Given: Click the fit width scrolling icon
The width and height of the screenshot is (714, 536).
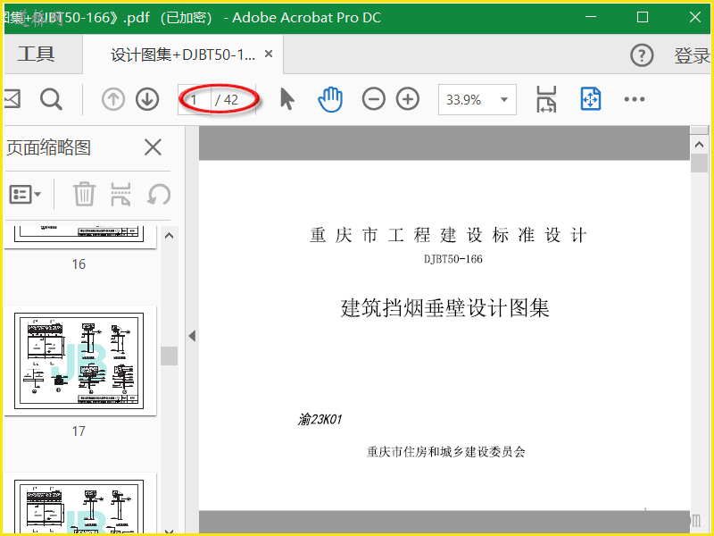Looking at the screenshot, I should (546, 99).
